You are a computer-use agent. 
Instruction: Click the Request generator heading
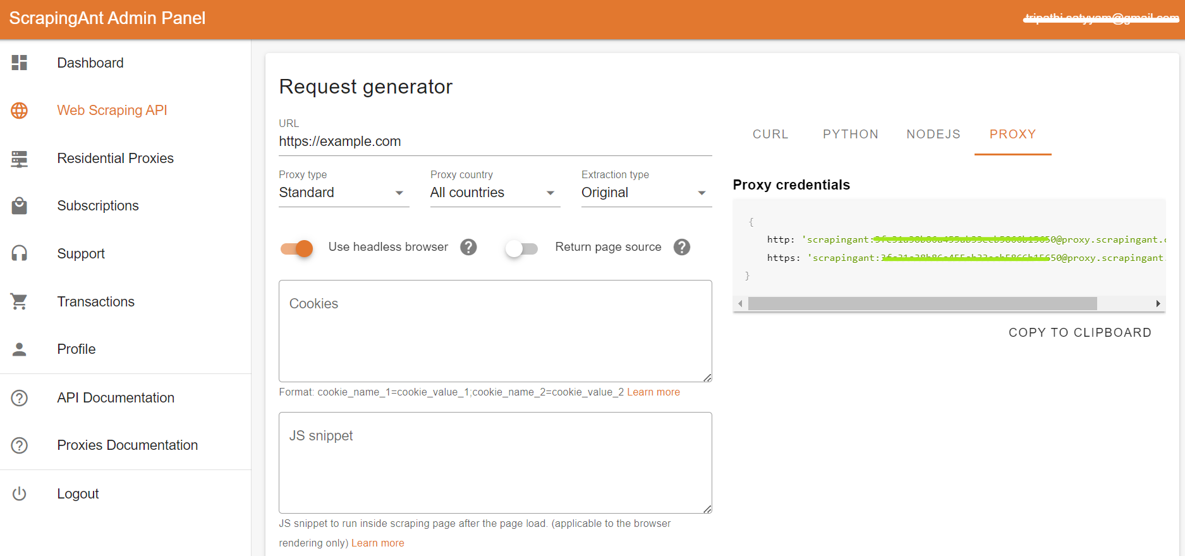tap(366, 87)
